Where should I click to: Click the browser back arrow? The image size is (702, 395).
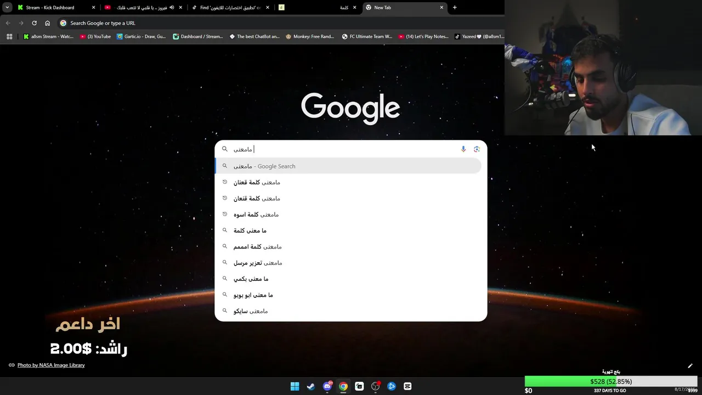click(x=8, y=23)
